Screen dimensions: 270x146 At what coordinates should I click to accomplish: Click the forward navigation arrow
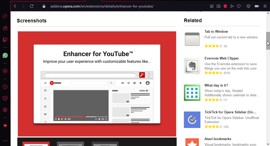23,6
